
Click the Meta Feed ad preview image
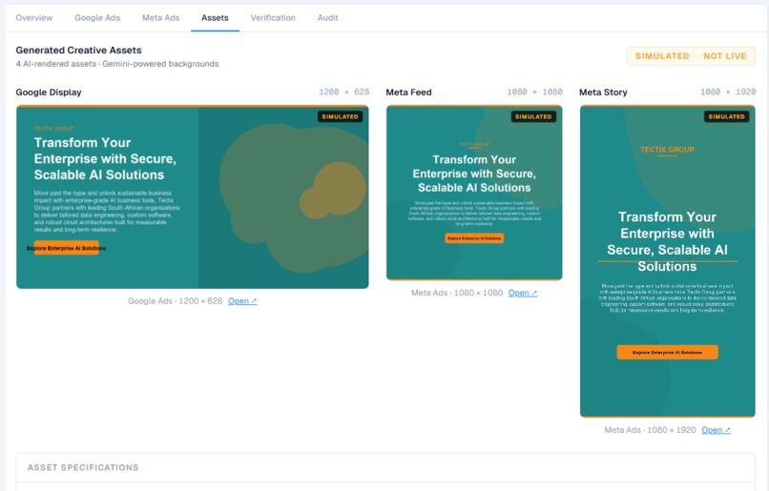click(474, 193)
